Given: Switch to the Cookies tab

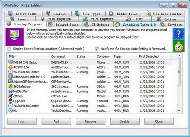Looking at the screenshot, I should (x=57, y=14).
